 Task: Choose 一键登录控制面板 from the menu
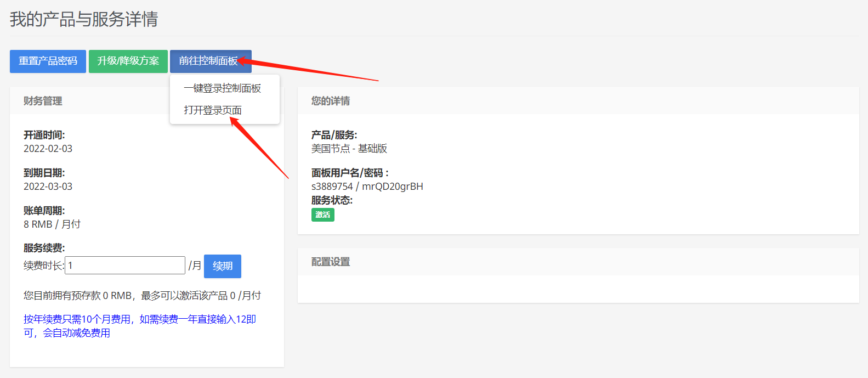pyautogui.click(x=223, y=88)
